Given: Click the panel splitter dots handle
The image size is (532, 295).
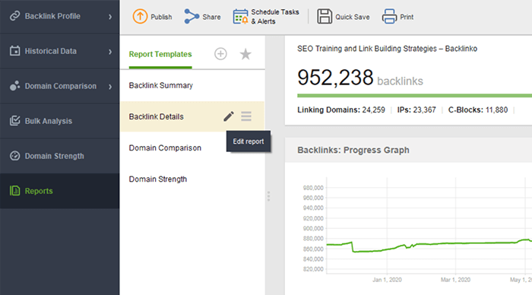Looking at the screenshot, I should tap(268, 196).
